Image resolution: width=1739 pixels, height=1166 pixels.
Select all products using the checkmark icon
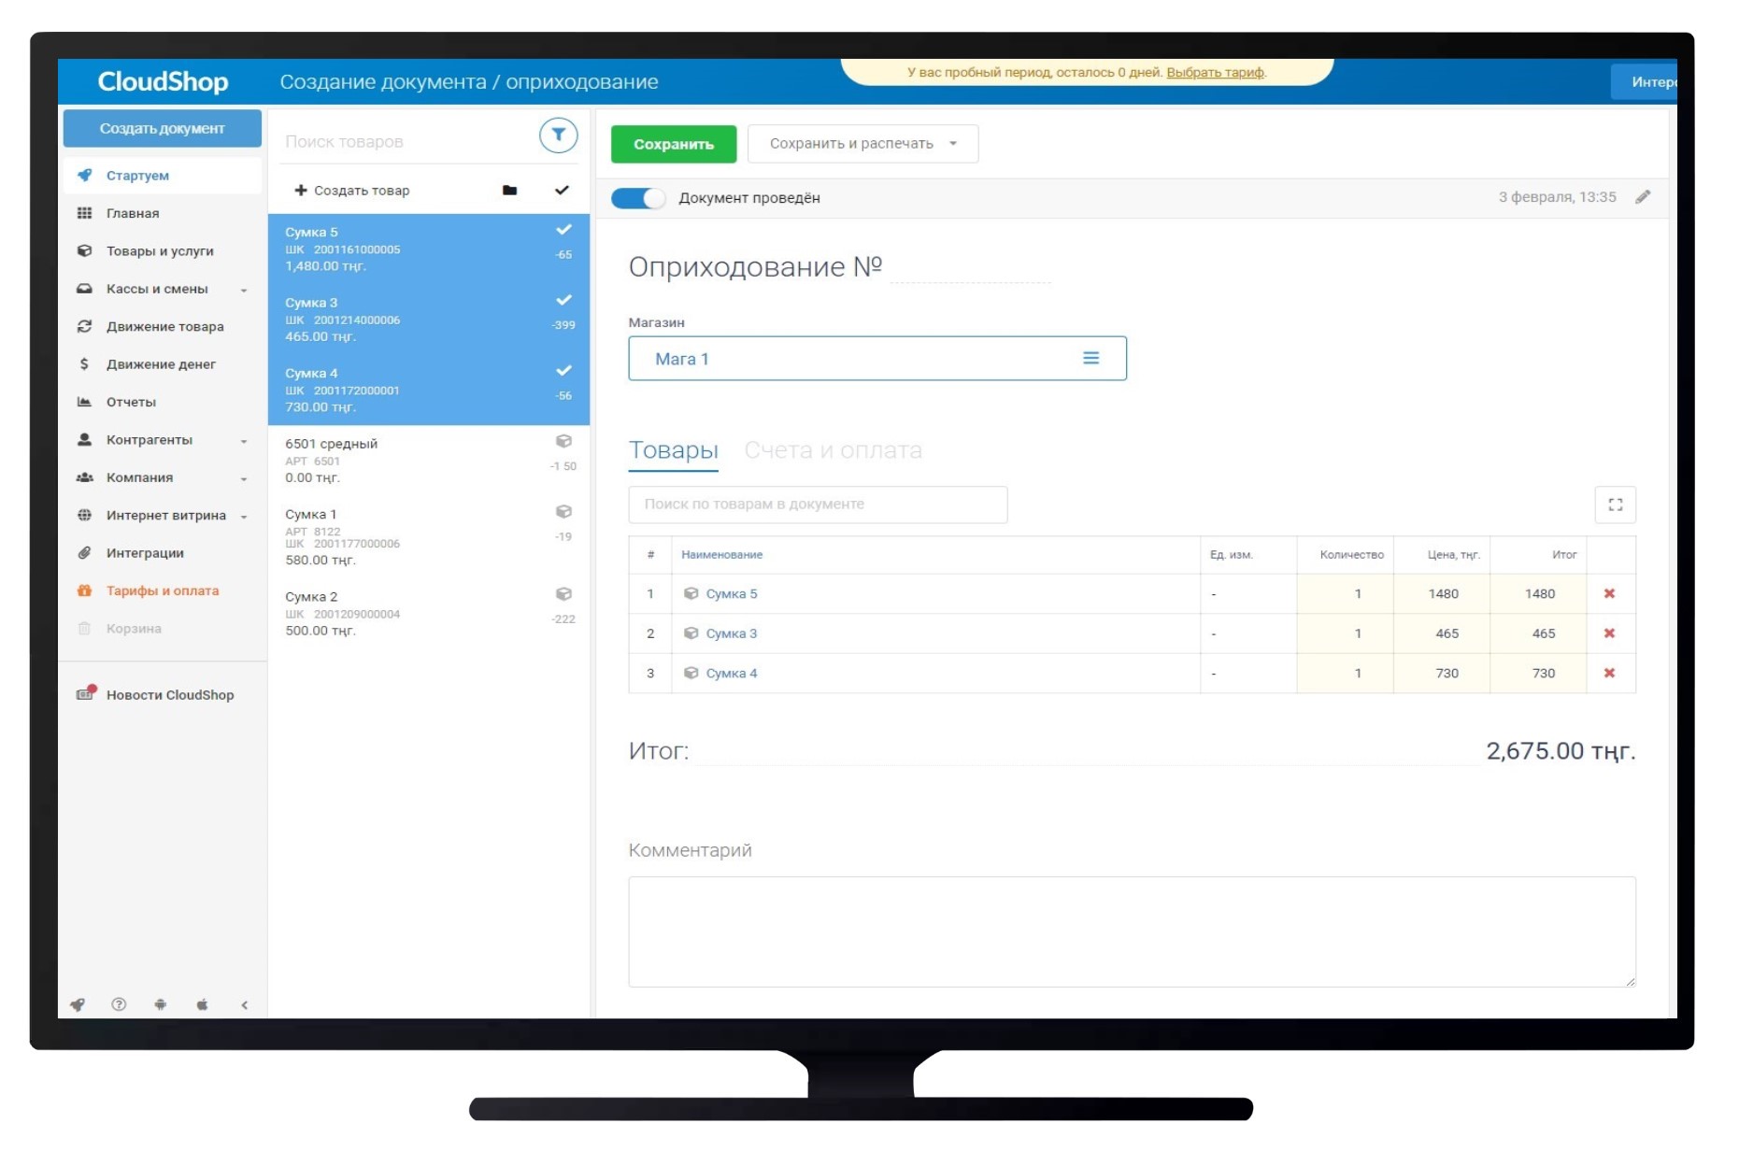[x=562, y=191]
